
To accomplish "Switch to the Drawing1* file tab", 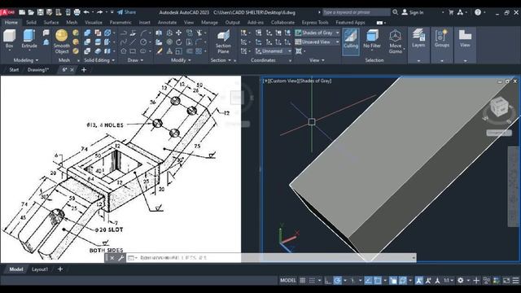I will pos(38,70).
